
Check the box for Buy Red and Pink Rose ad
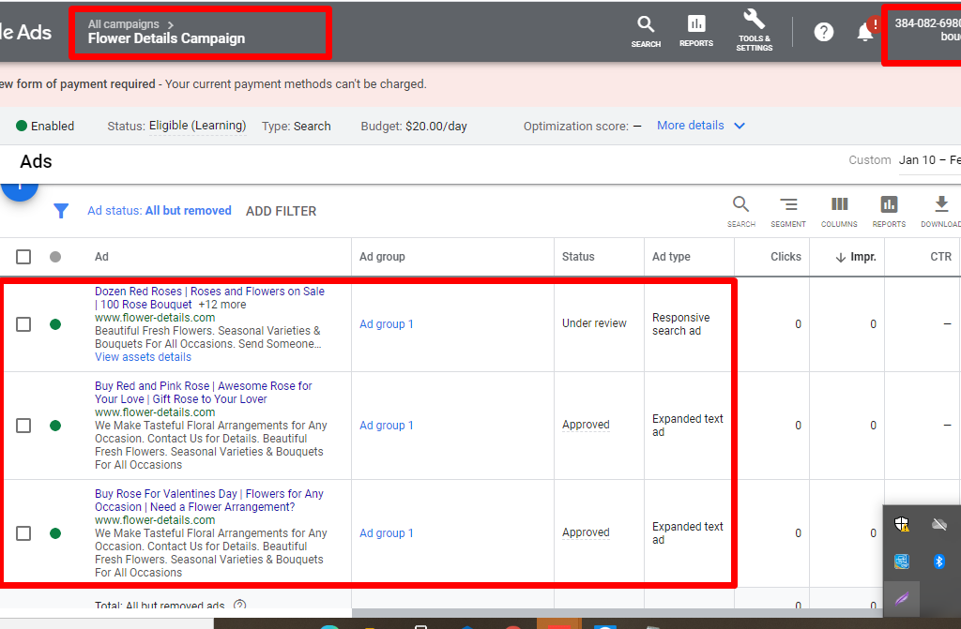[23, 425]
